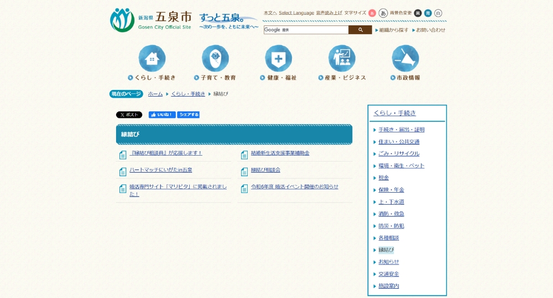Open the Select Language option
This screenshot has height=298, width=553.
coord(296,13)
